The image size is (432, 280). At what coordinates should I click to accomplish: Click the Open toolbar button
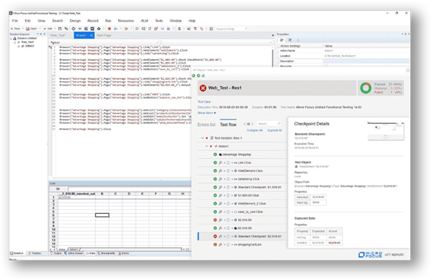[31, 29]
